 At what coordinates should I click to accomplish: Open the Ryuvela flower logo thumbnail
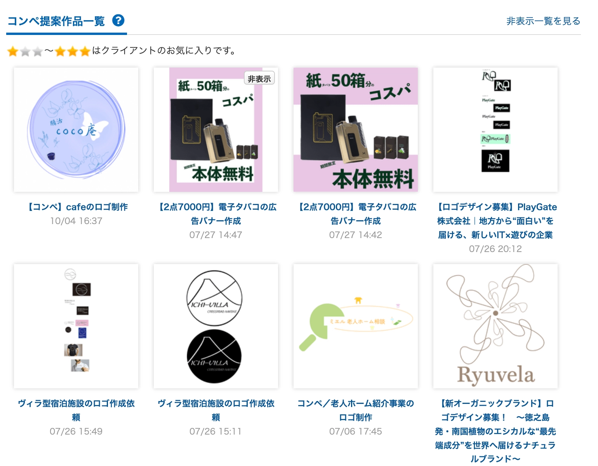tap(495, 326)
